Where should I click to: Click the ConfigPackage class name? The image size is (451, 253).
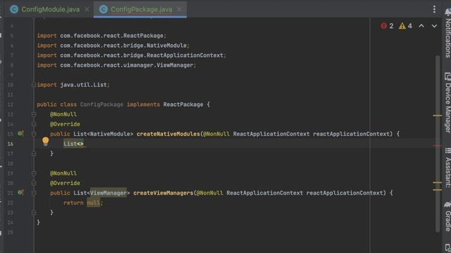[x=101, y=105]
